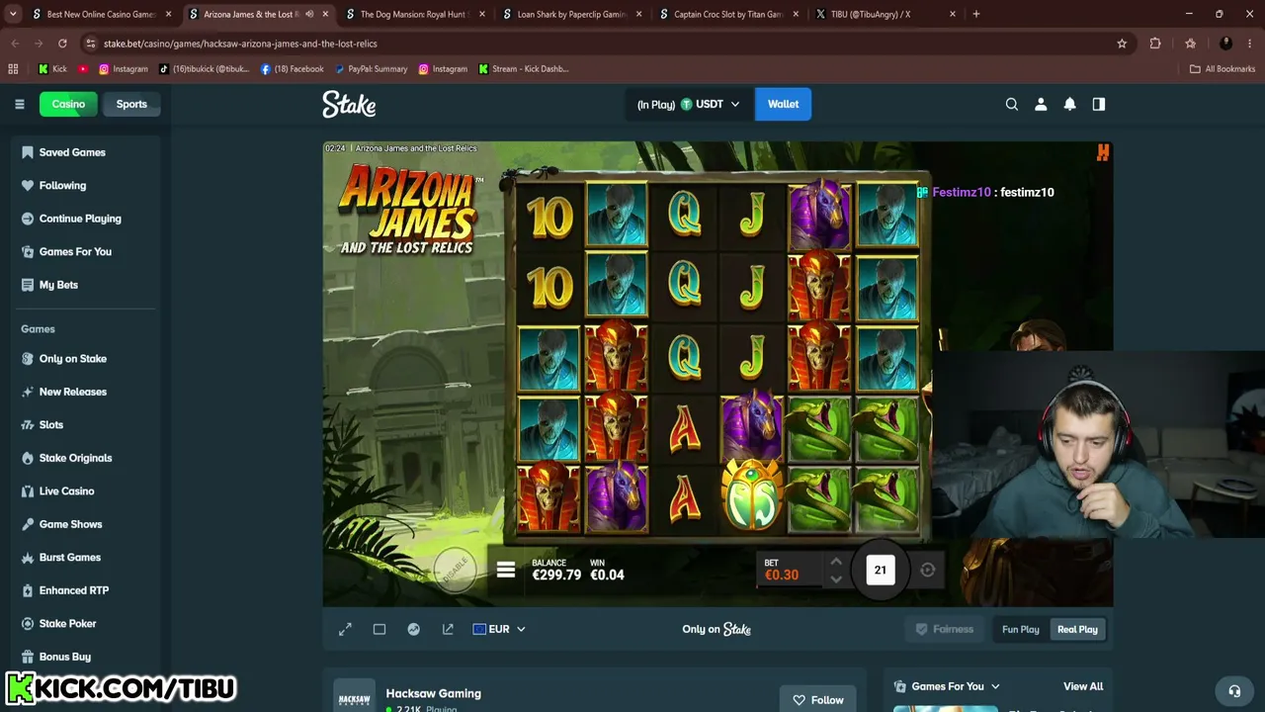Switch to Loan Shark by Paperclip Gaming tab
1265x712 pixels.
571,14
